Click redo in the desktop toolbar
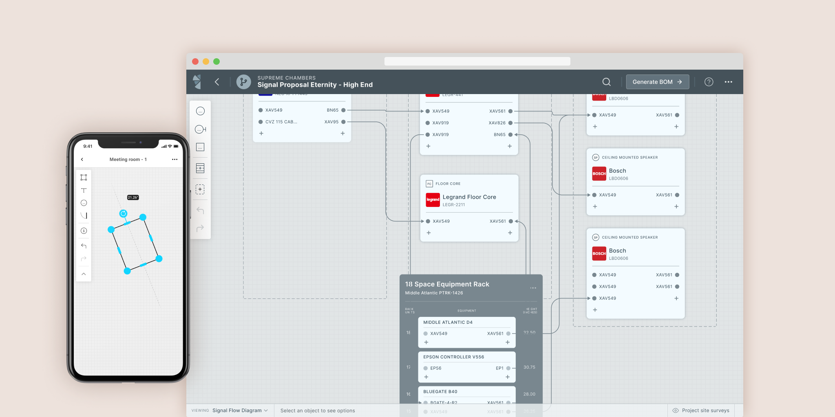This screenshot has width=835, height=417. (200, 228)
